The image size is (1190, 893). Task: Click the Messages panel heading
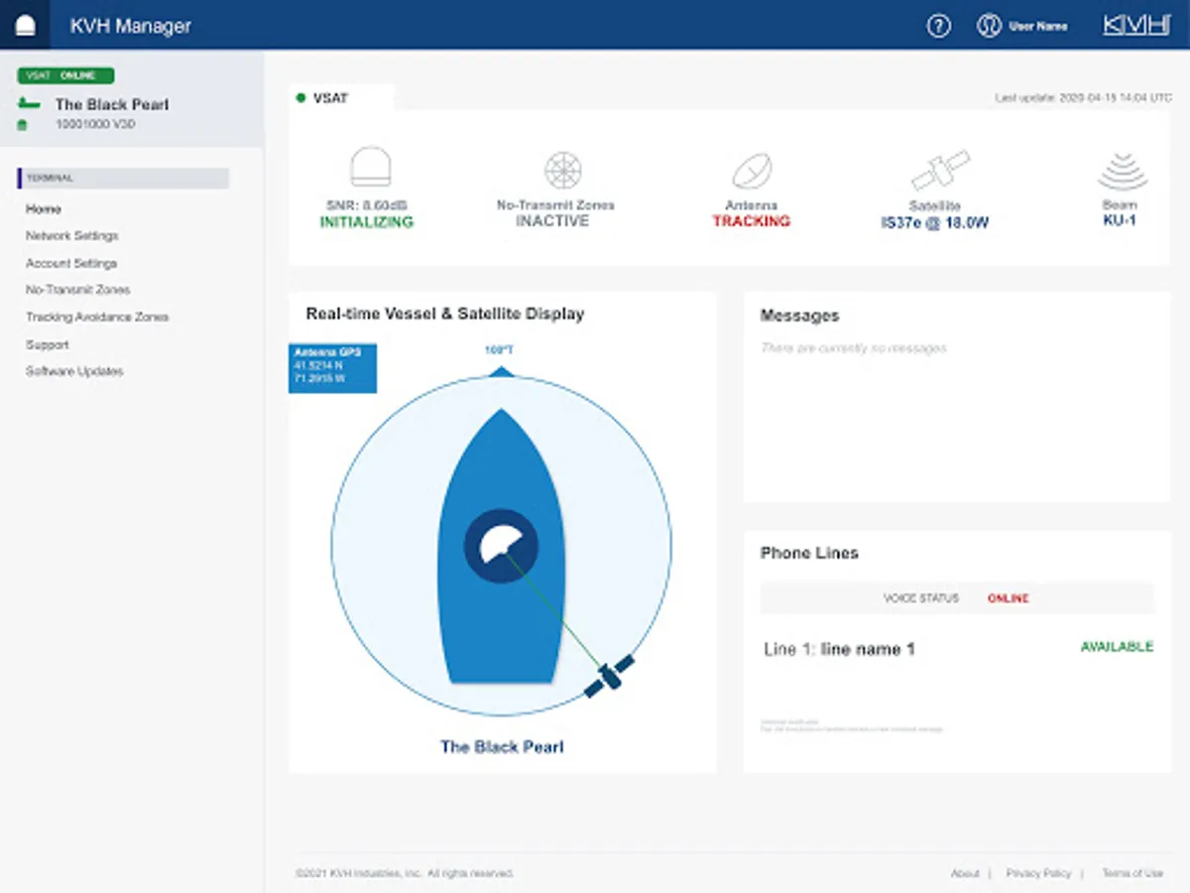click(x=800, y=316)
